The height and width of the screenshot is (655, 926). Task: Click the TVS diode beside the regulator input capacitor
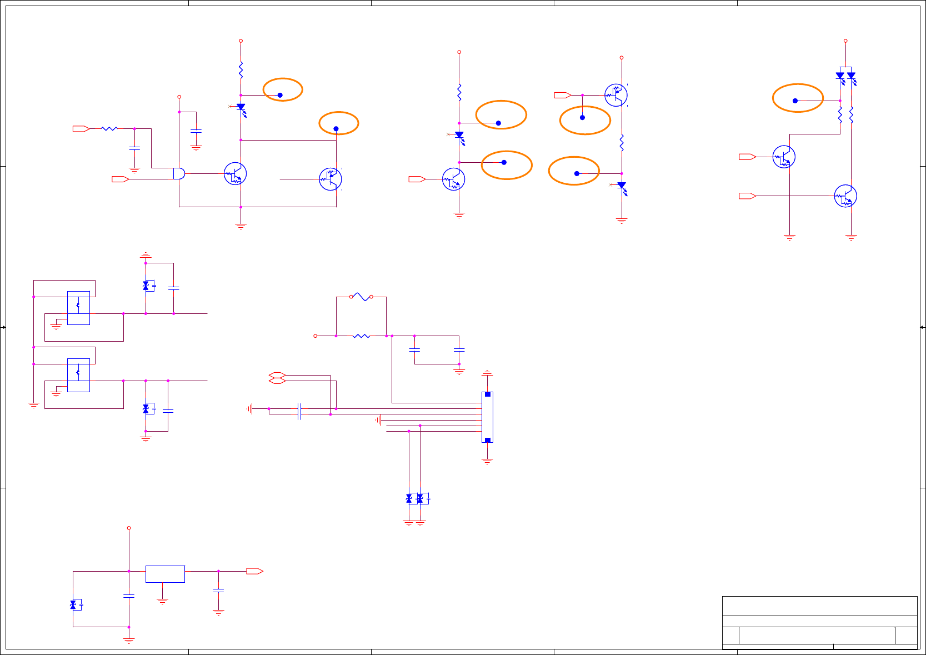pos(75,604)
